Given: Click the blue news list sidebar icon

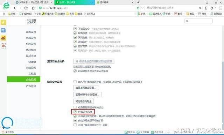Looking at the screenshot, I should [3, 30].
